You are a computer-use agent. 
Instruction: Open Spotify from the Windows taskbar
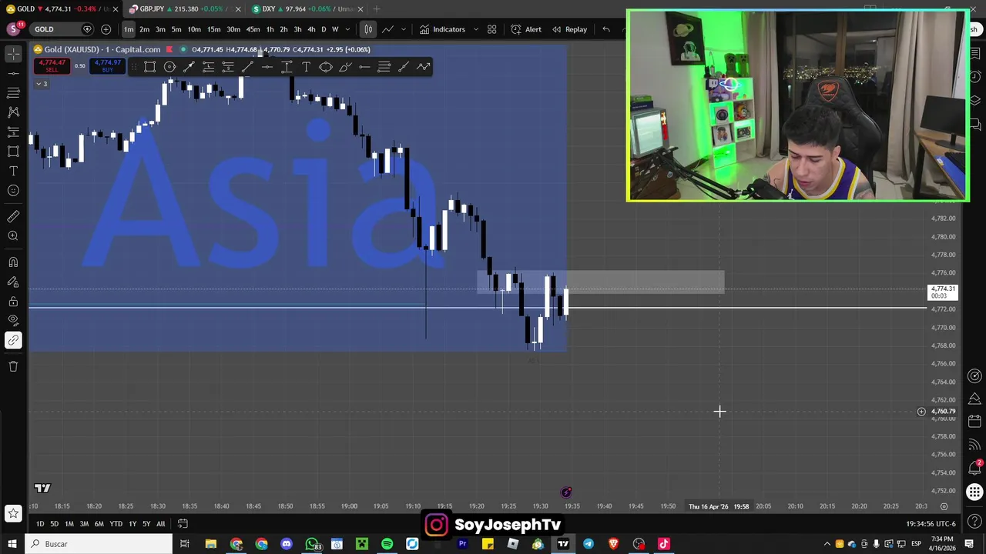click(387, 544)
